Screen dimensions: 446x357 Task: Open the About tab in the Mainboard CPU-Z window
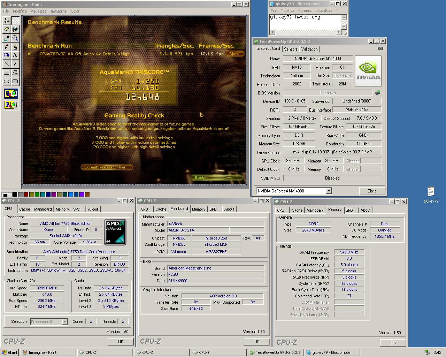click(x=229, y=209)
